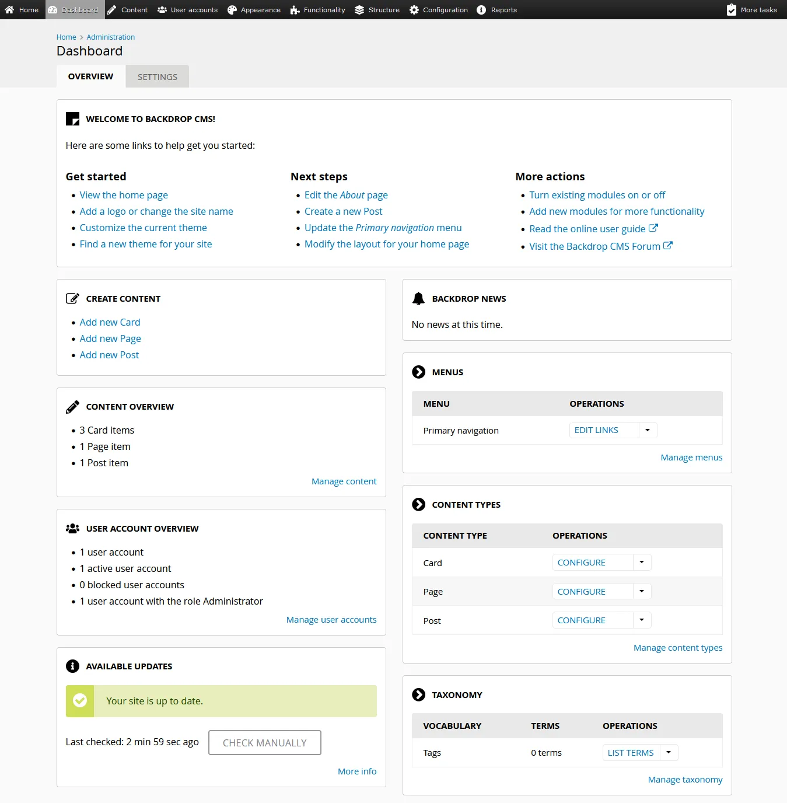The image size is (787, 803).
Task: Click Turn existing modules on or off
Action: point(597,195)
